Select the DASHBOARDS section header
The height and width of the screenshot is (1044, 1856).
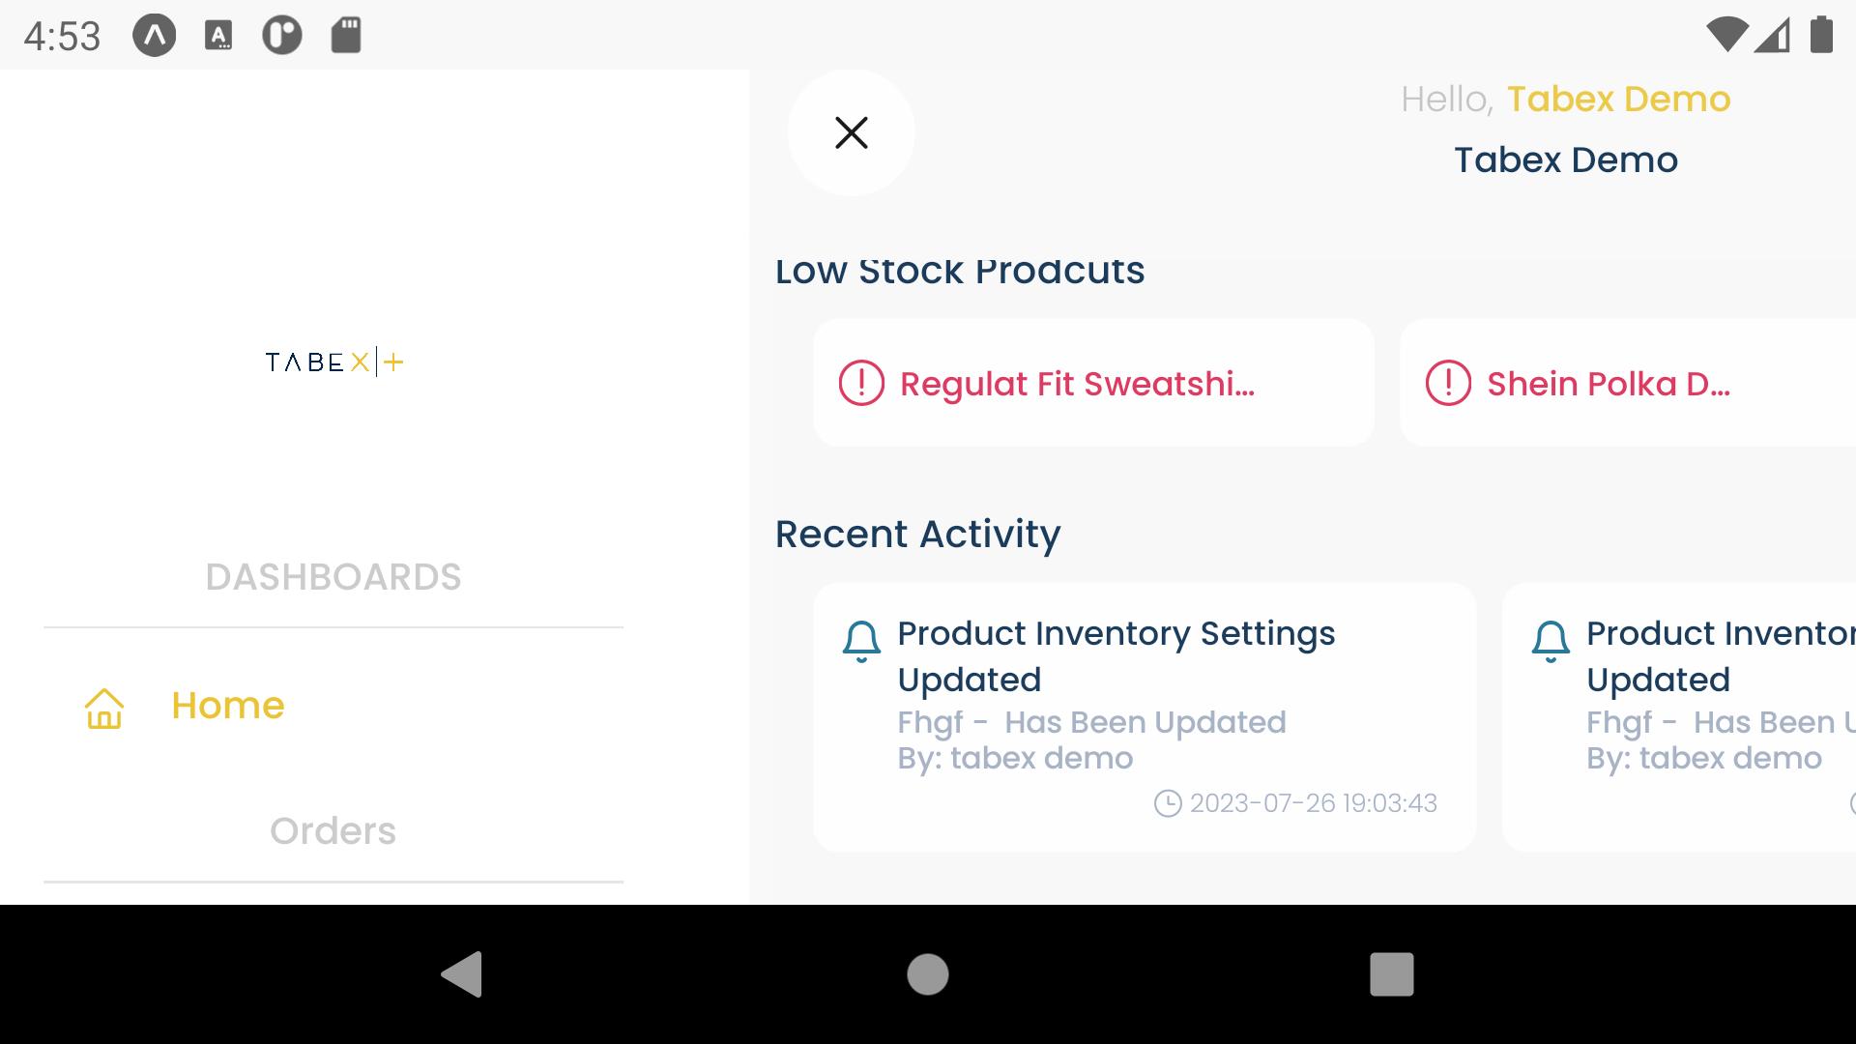point(333,577)
